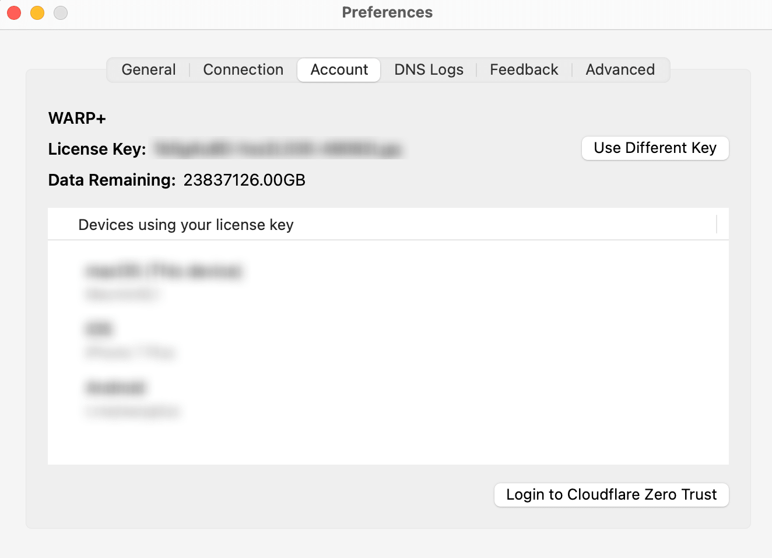Select the Account tab
Screen dimensions: 772x558
[339, 70]
